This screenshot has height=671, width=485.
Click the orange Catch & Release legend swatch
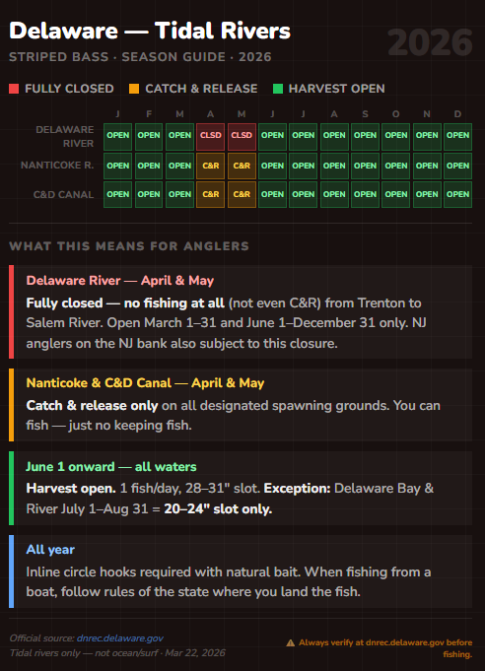pos(134,89)
